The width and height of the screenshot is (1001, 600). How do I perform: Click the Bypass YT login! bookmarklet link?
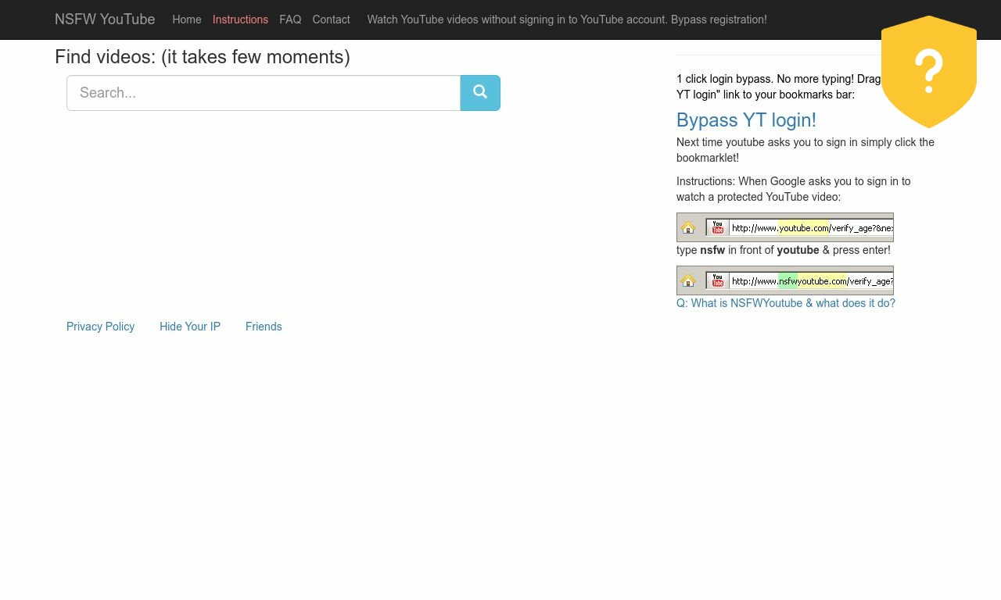(x=746, y=120)
